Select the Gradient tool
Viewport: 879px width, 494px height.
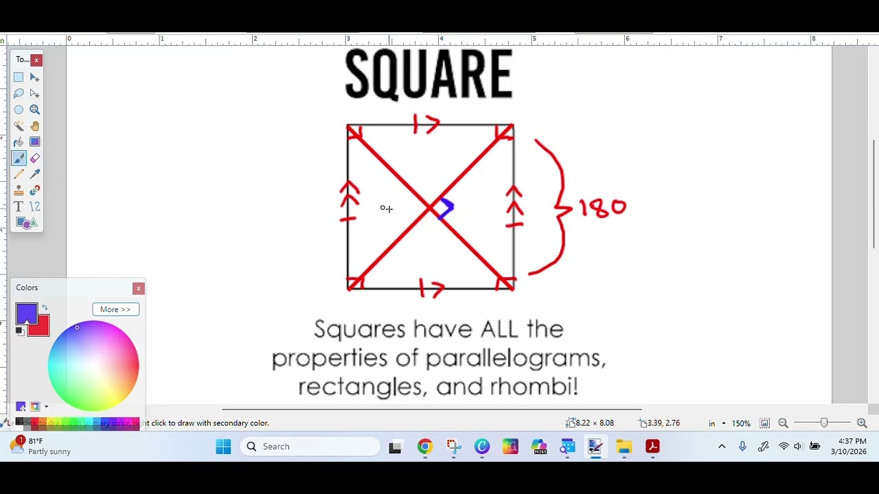pos(34,142)
